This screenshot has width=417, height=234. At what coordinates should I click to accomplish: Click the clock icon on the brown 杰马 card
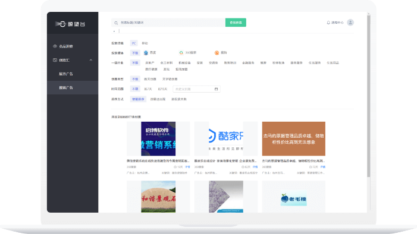coord(311,167)
